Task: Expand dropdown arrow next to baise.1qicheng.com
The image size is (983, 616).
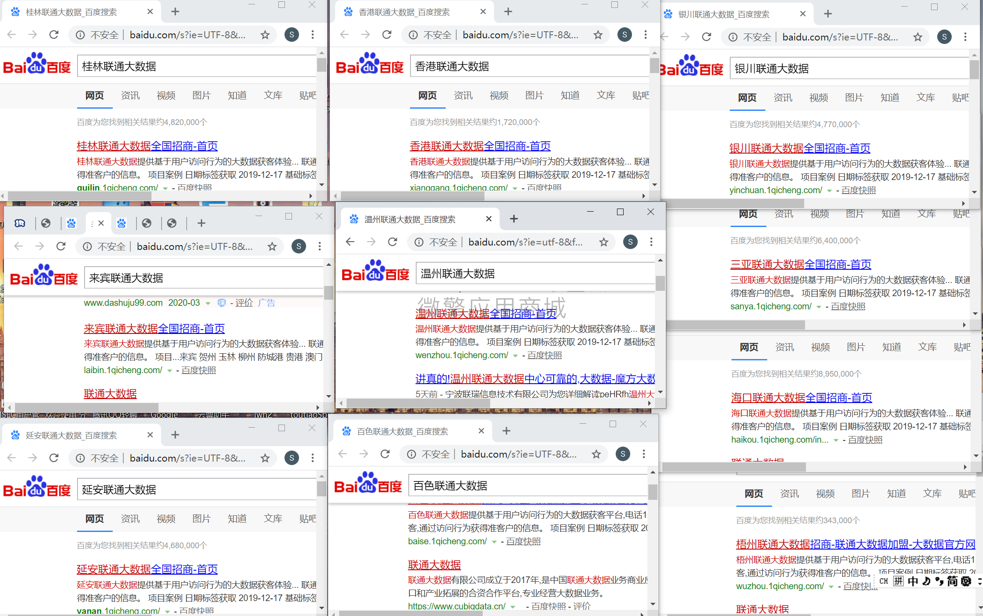Action: pyautogui.click(x=494, y=542)
